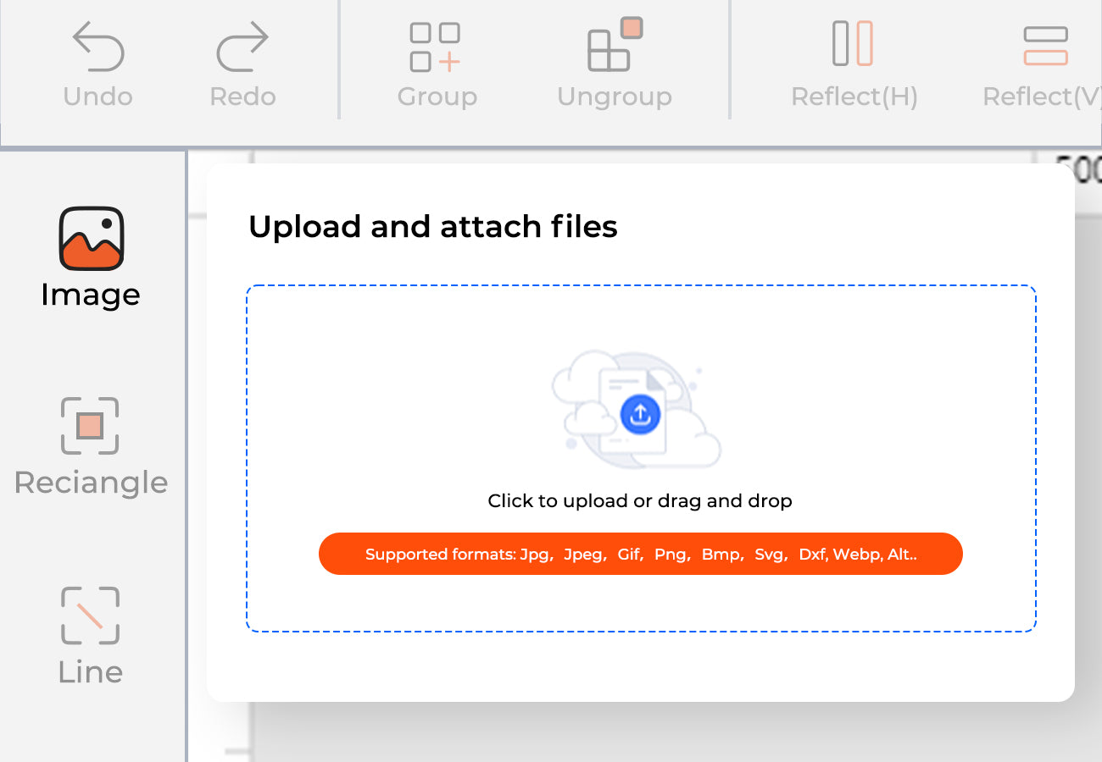Click the Redo arrow icon
Screen dimensions: 1102x762
tap(242, 47)
